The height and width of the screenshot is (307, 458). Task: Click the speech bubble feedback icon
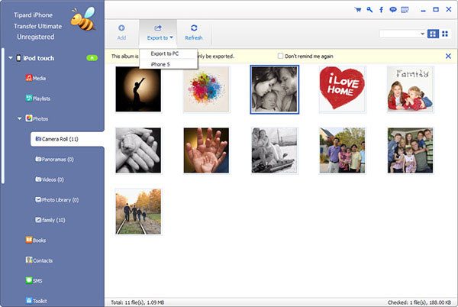[x=393, y=10]
